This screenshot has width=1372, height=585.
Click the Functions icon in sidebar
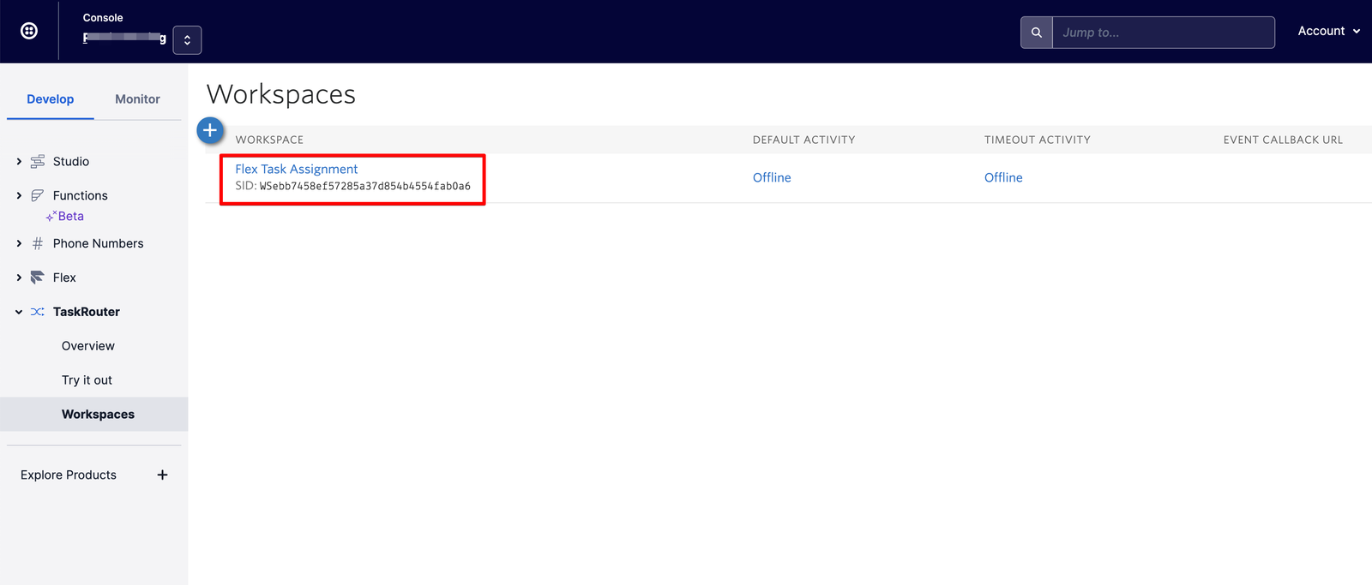coord(38,195)
